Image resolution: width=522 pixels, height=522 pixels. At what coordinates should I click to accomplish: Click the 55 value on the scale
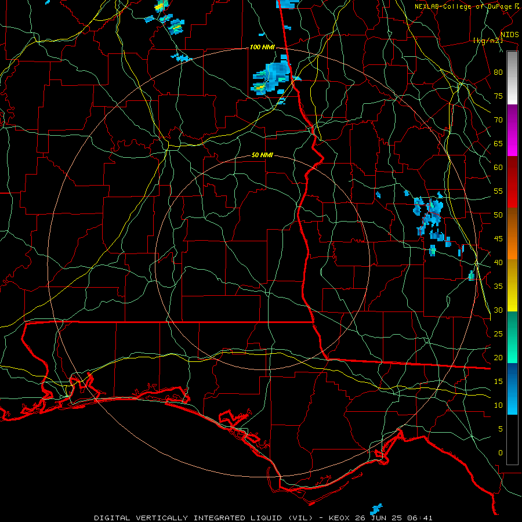click(498, 191)
